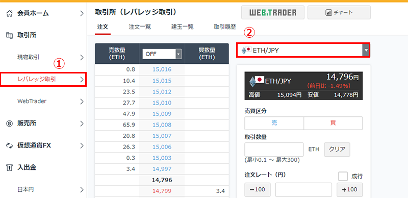Click ask price 15,009
408x198 pixels.
click(x=162, y=114)
